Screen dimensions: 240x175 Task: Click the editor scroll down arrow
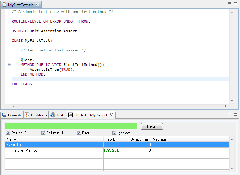pos(232,101)
